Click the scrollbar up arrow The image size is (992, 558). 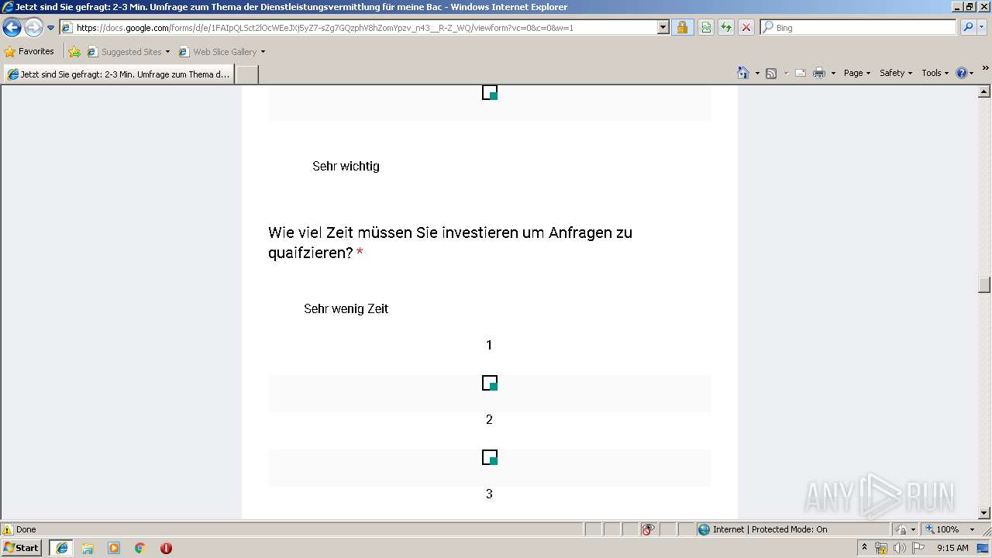click(x=984, y=91)
